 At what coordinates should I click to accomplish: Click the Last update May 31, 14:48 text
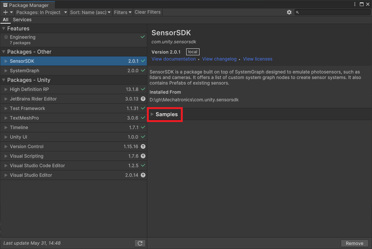(x=32, y=243)
